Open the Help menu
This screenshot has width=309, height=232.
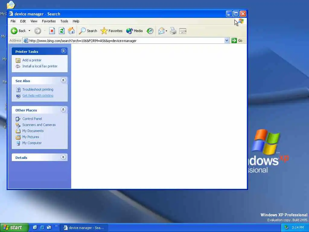[x=76, y=21]
